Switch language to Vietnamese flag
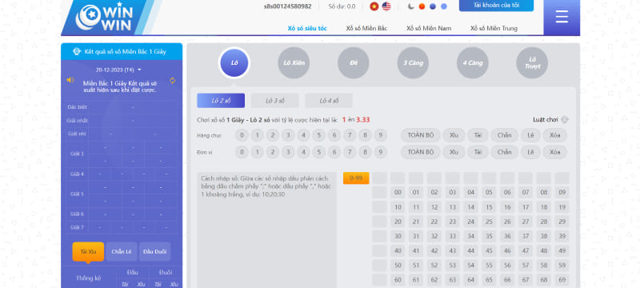 [374, 6]
